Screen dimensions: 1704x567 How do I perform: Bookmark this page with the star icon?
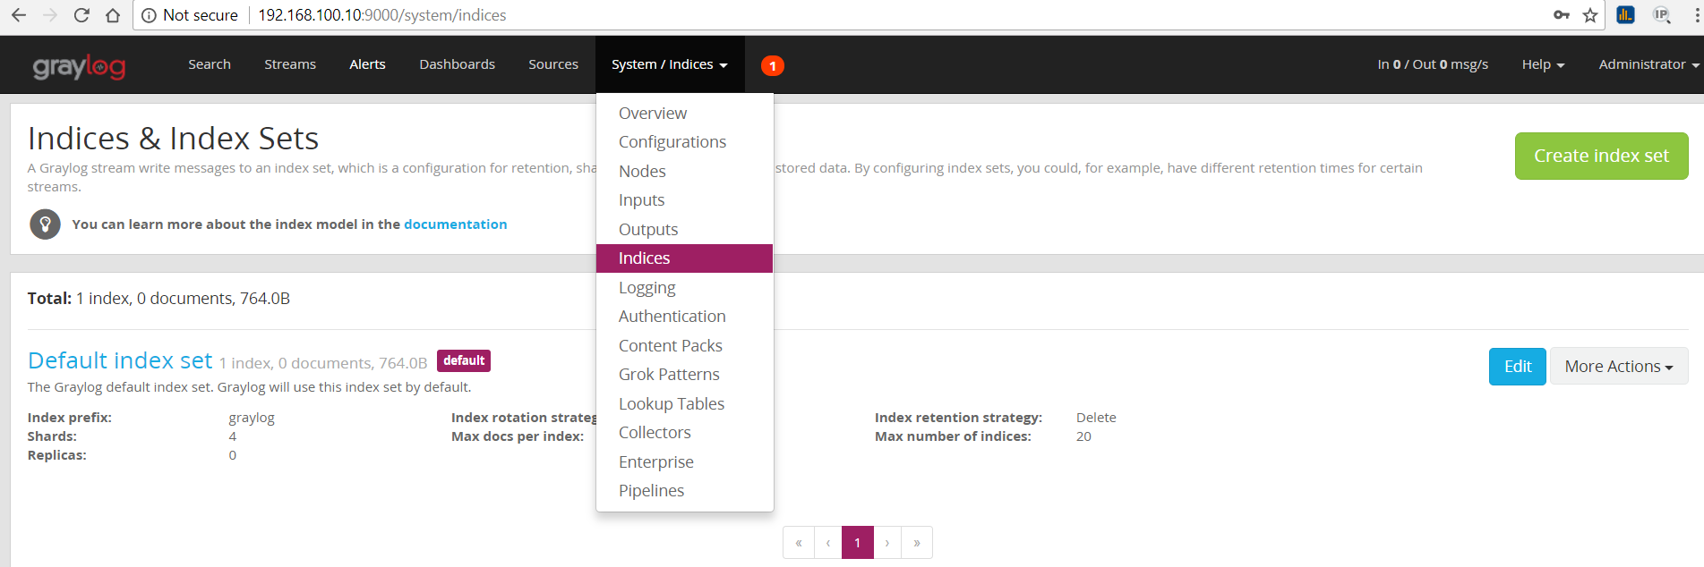coord(1590,15)
